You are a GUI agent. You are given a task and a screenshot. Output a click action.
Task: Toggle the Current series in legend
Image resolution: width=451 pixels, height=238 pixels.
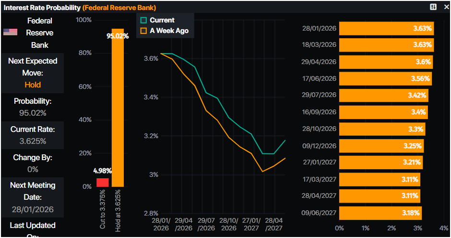[x=162, y=20]
